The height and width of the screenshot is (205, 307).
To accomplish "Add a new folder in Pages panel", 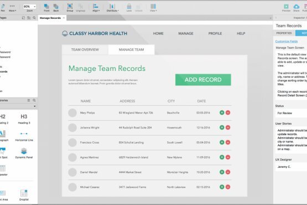I will click(29, 18).
